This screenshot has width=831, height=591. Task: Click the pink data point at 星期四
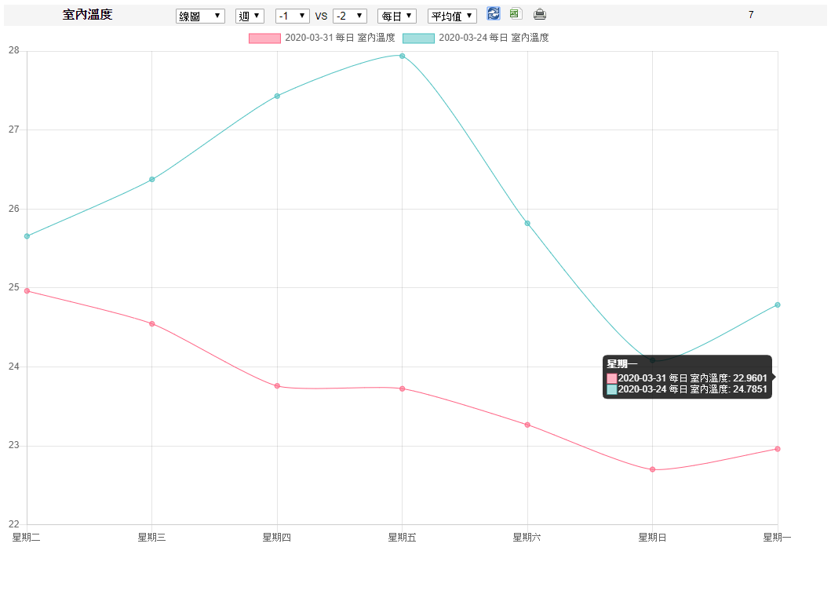(277, 386)
